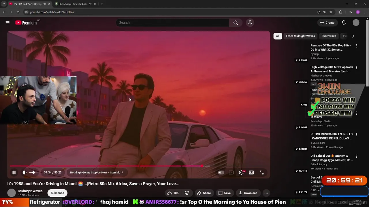Open the Midnight Waves channel avatar
Viewport: 369px width, 207px height.
12,193
